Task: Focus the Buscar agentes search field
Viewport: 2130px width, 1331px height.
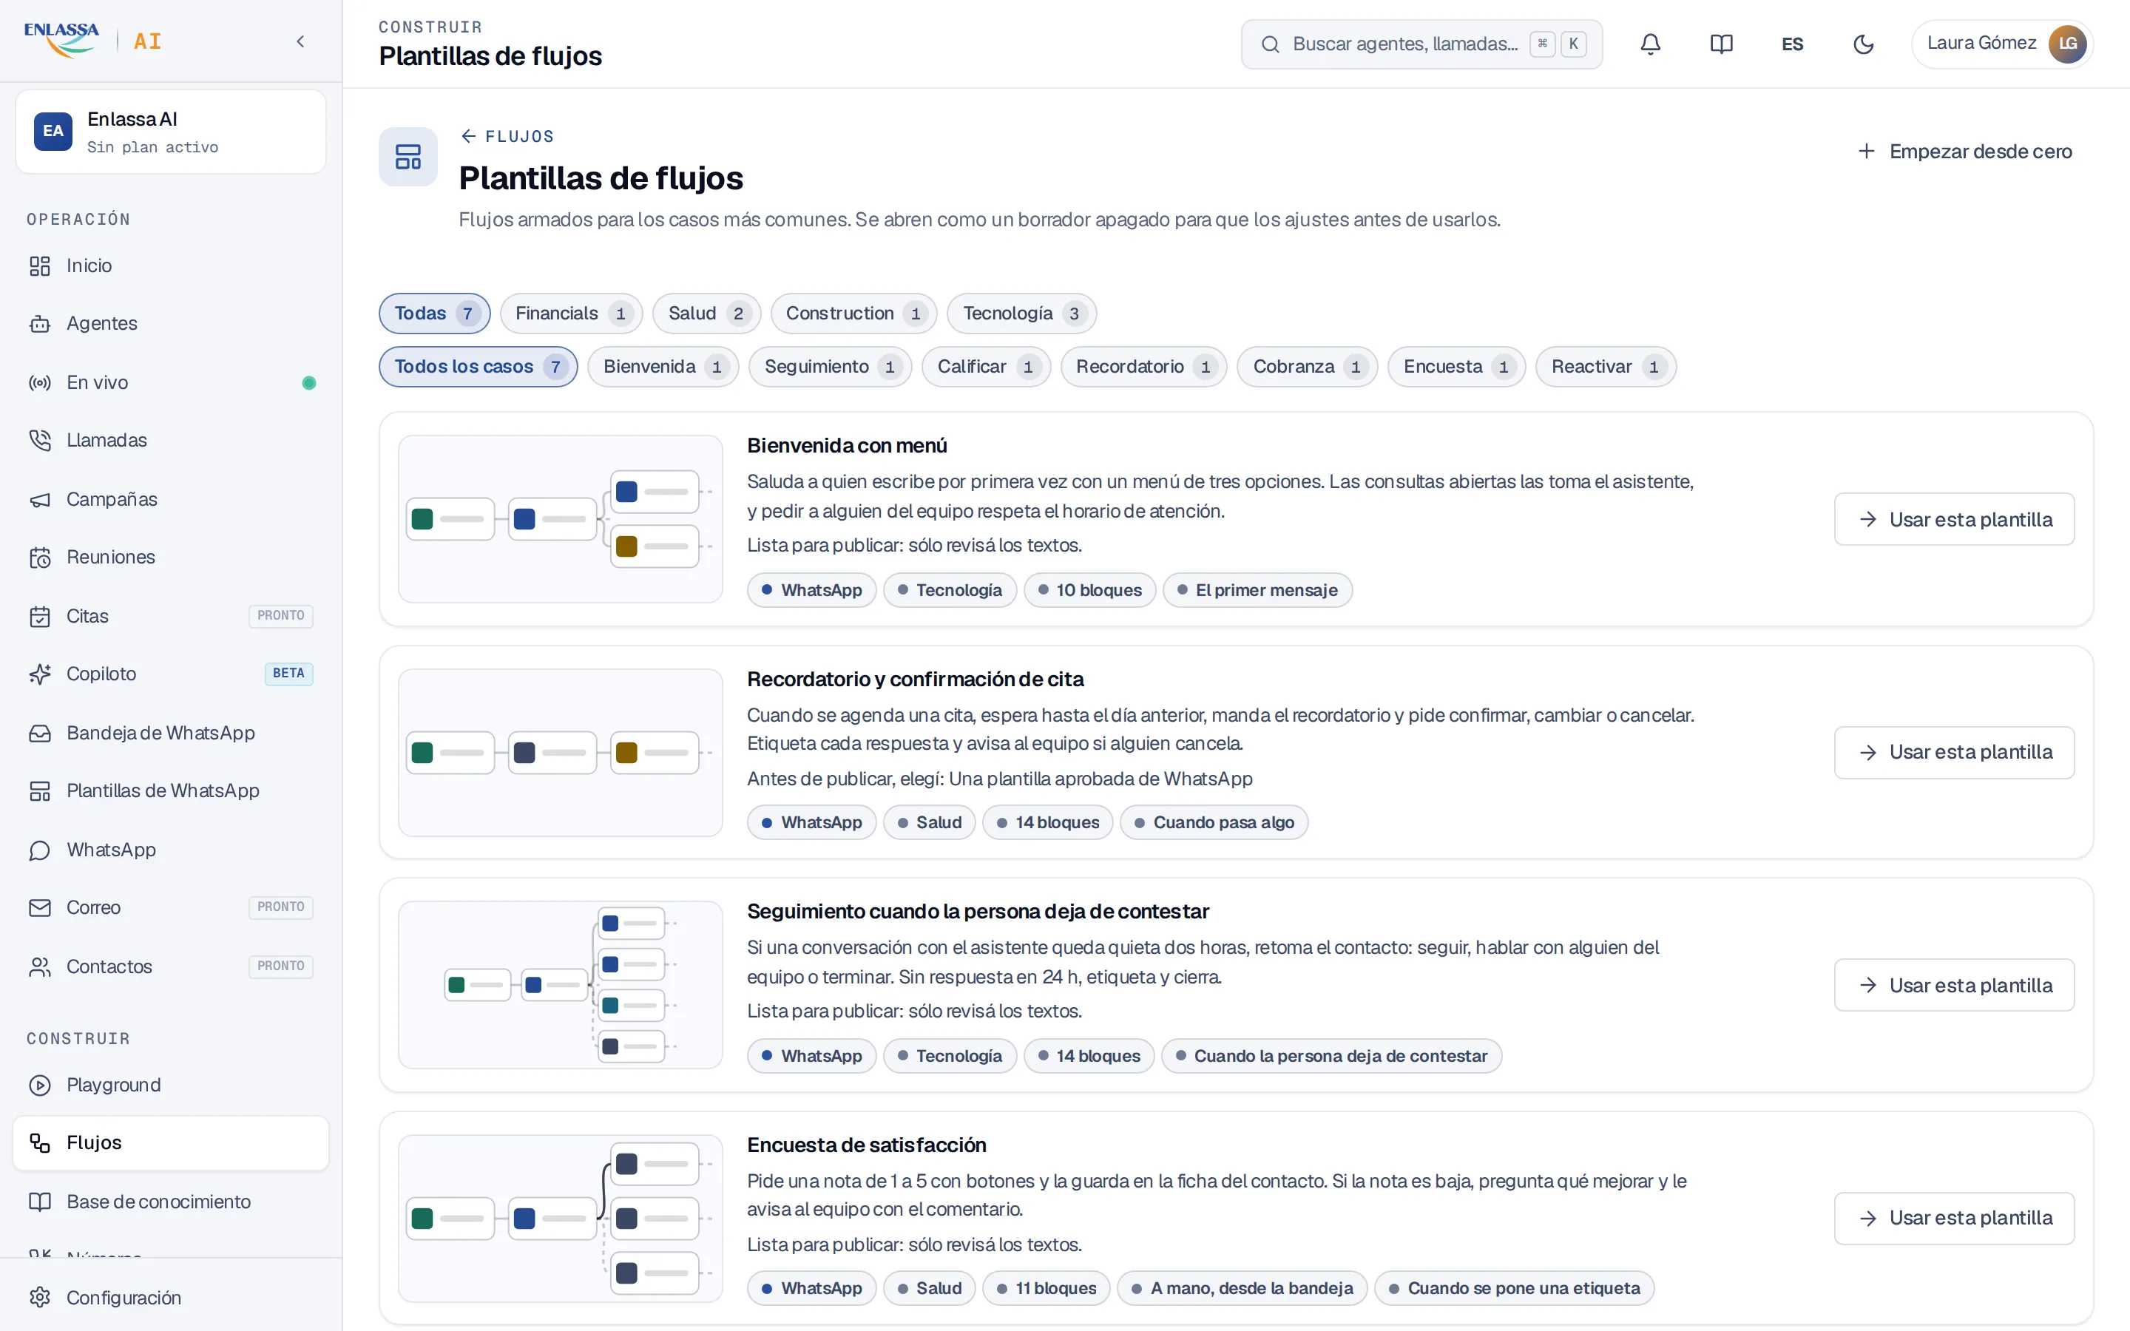Action: [1421, 44]
